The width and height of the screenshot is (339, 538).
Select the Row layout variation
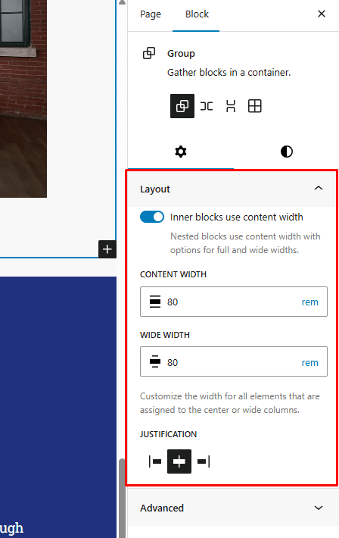click(x=207, y=106)
